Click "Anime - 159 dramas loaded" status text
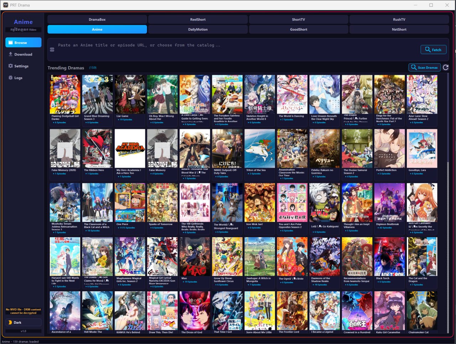The width and height of the screenshot is (456, 344). (20, 342)
